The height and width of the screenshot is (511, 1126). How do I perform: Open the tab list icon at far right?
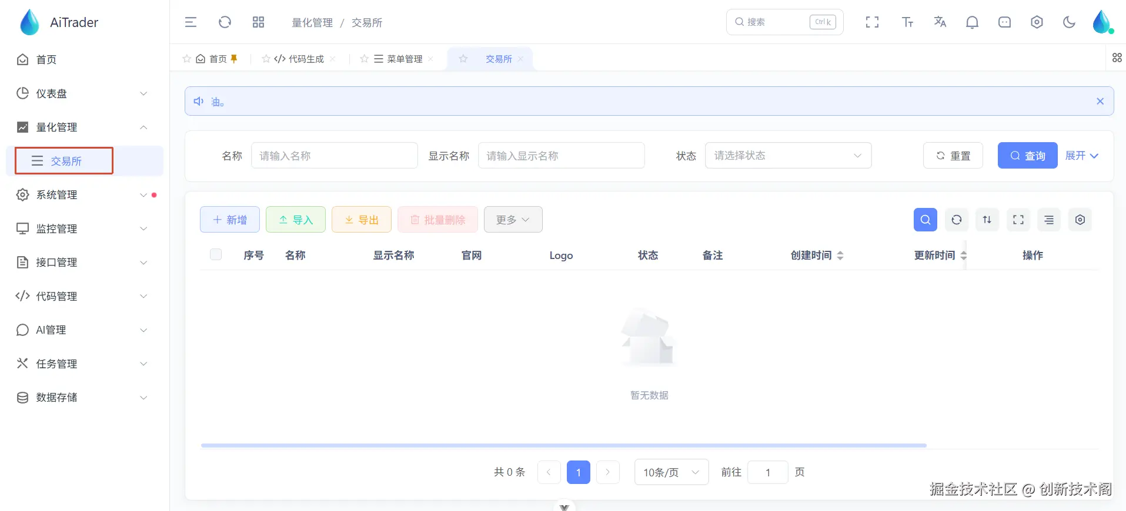(1117, 58)
